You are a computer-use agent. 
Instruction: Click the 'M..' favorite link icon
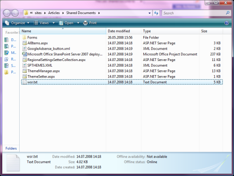point(7,53)
